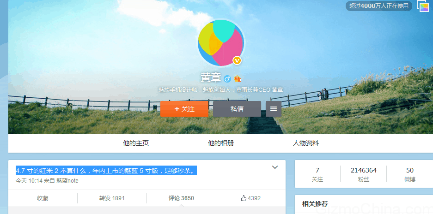433x214 pixels.
Task: Open the hamburger more-options menu button
Action: pyautogui.click(x=274, y=109)
